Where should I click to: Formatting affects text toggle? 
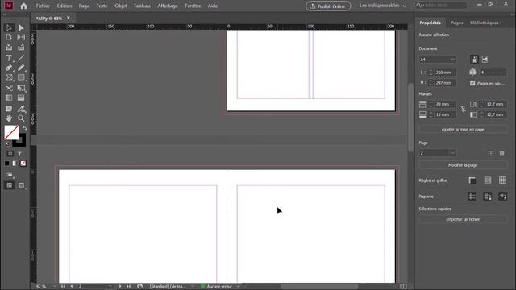coord(19,154)
